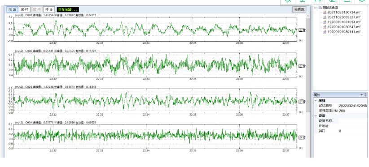
Task: Click file icon of 19700101081054.mf
Action: (325, 22)
